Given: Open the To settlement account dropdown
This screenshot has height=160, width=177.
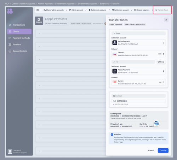Looking at the screenshot, I should (138, 71).
